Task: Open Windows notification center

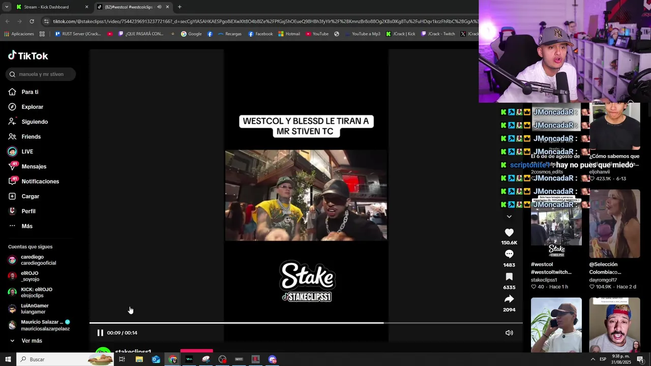Action: 640,359
